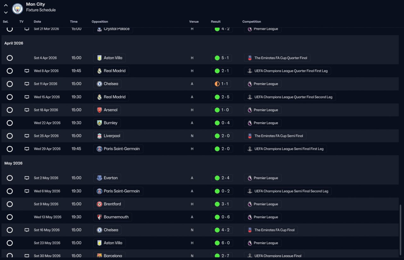Screen dimensions: 404x260
Task: Select the Brentford fixture radio button
Action: [x=10, y=204]
